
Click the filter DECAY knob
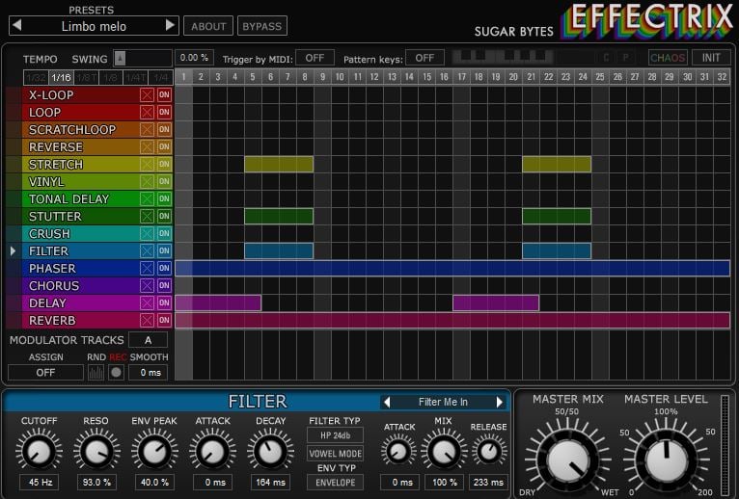(x=270, y=452)
